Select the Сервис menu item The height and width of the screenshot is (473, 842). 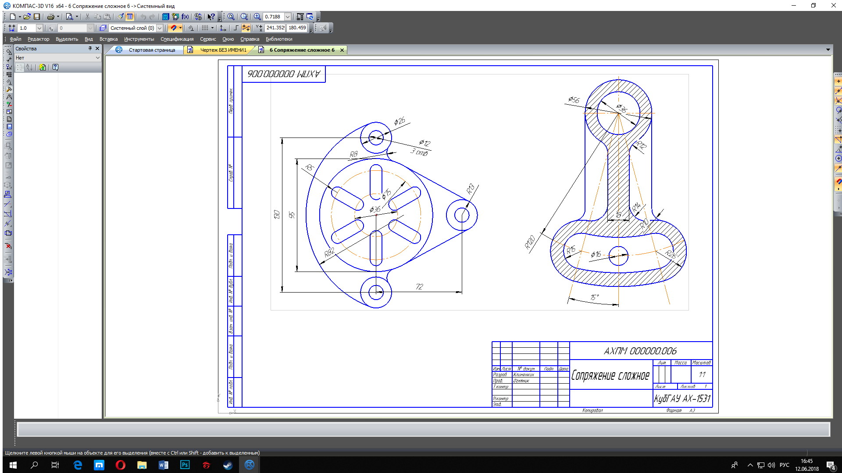click(207, 39)
